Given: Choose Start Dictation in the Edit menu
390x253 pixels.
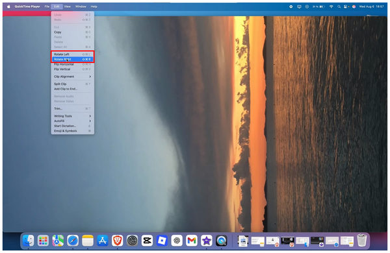Looking at the screenshot, I should click(x=72, y=126).
